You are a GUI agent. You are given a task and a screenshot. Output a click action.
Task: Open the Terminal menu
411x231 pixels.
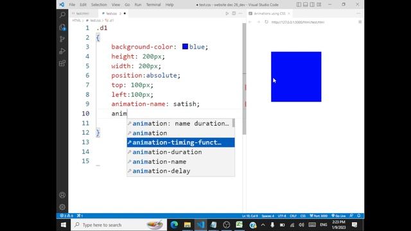(x=153, y=4)
